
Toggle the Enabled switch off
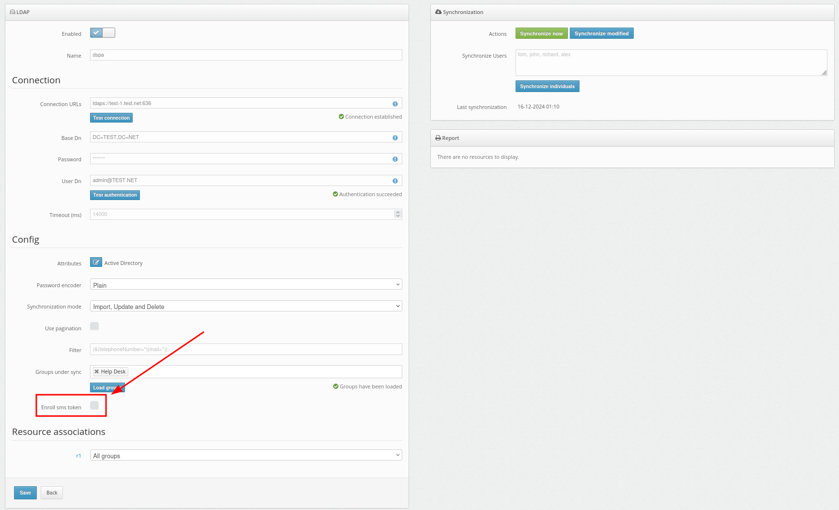103,32
